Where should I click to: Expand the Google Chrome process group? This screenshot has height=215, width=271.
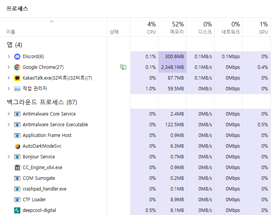[x=9, y=67]
